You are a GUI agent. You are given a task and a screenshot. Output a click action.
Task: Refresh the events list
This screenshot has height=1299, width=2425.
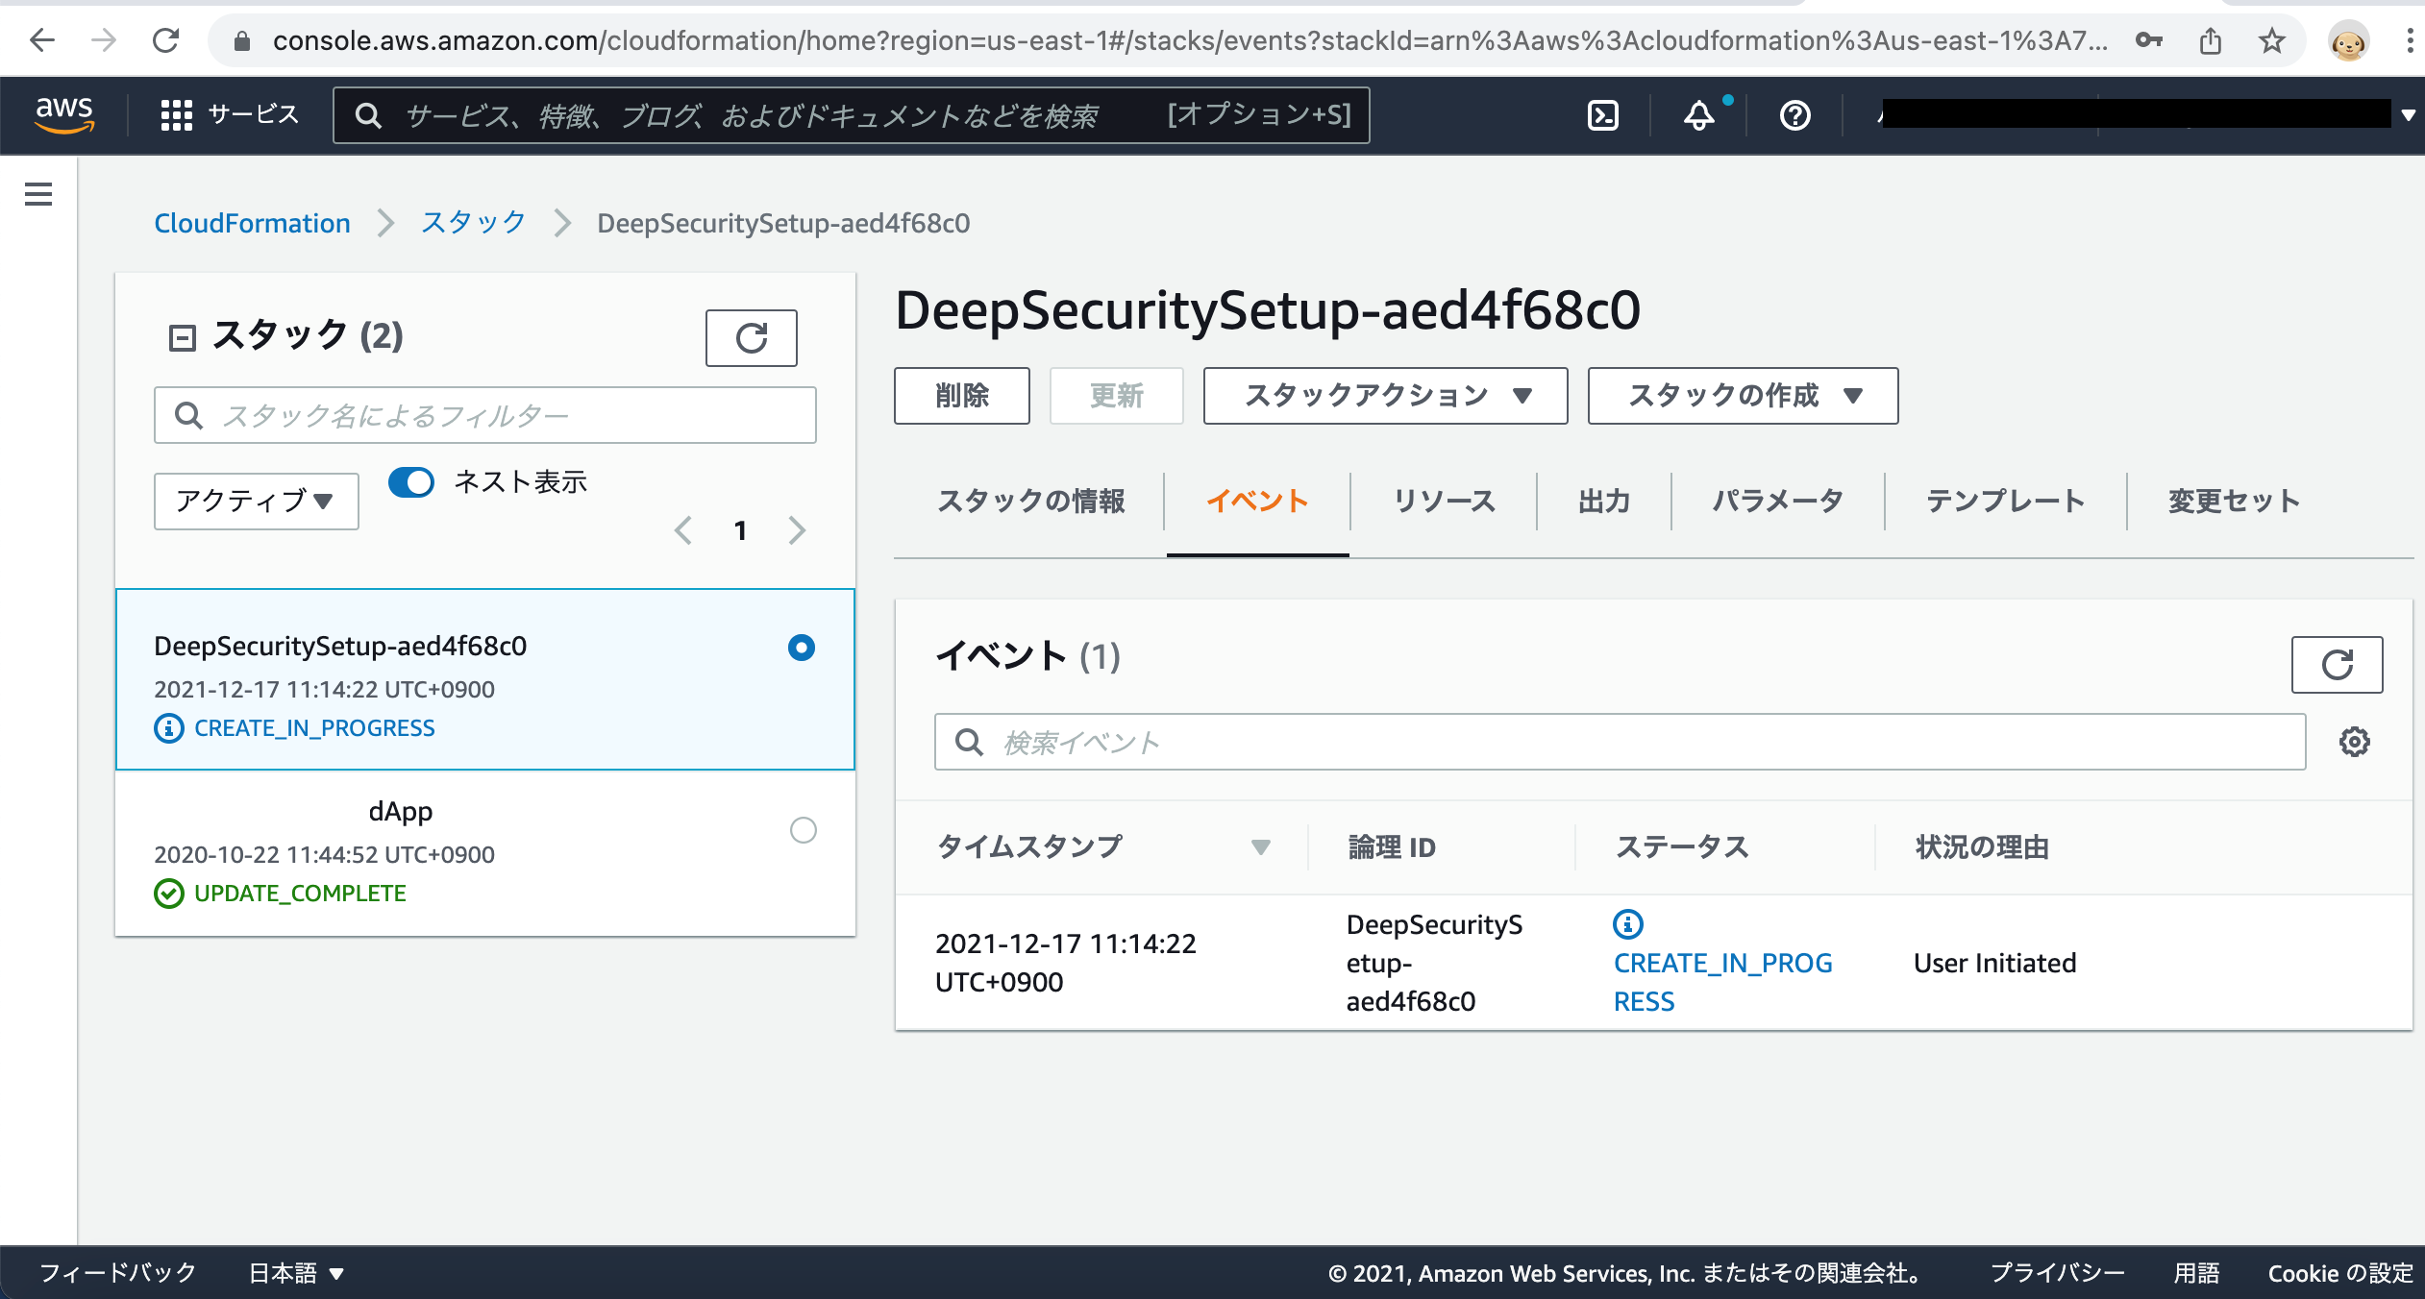pyautogui.click(x=2337, y=665)
